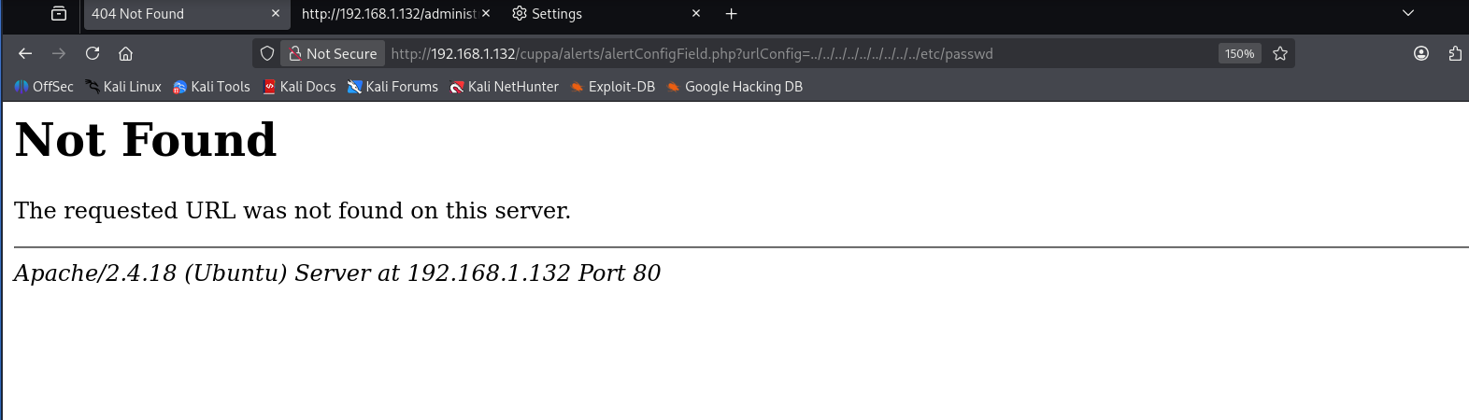Viewport: 1469px width, 420px height.
Task: Open the Kali NetHunter bookmark
Action: 505,87
